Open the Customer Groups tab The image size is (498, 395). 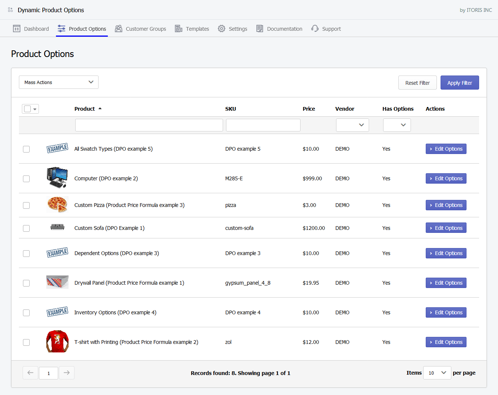(140, 29)
